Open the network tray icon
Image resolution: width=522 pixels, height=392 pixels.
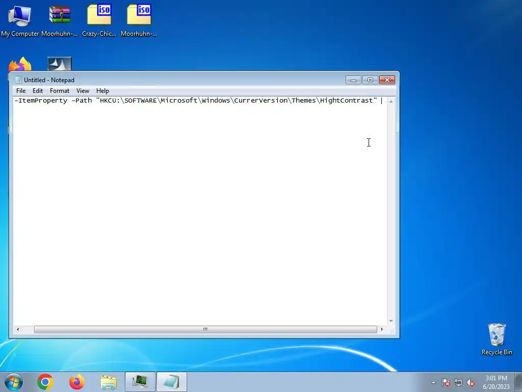click(458, 382)
